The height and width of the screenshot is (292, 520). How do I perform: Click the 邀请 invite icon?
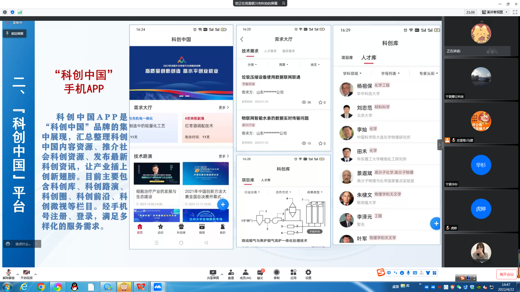[231, 274]
